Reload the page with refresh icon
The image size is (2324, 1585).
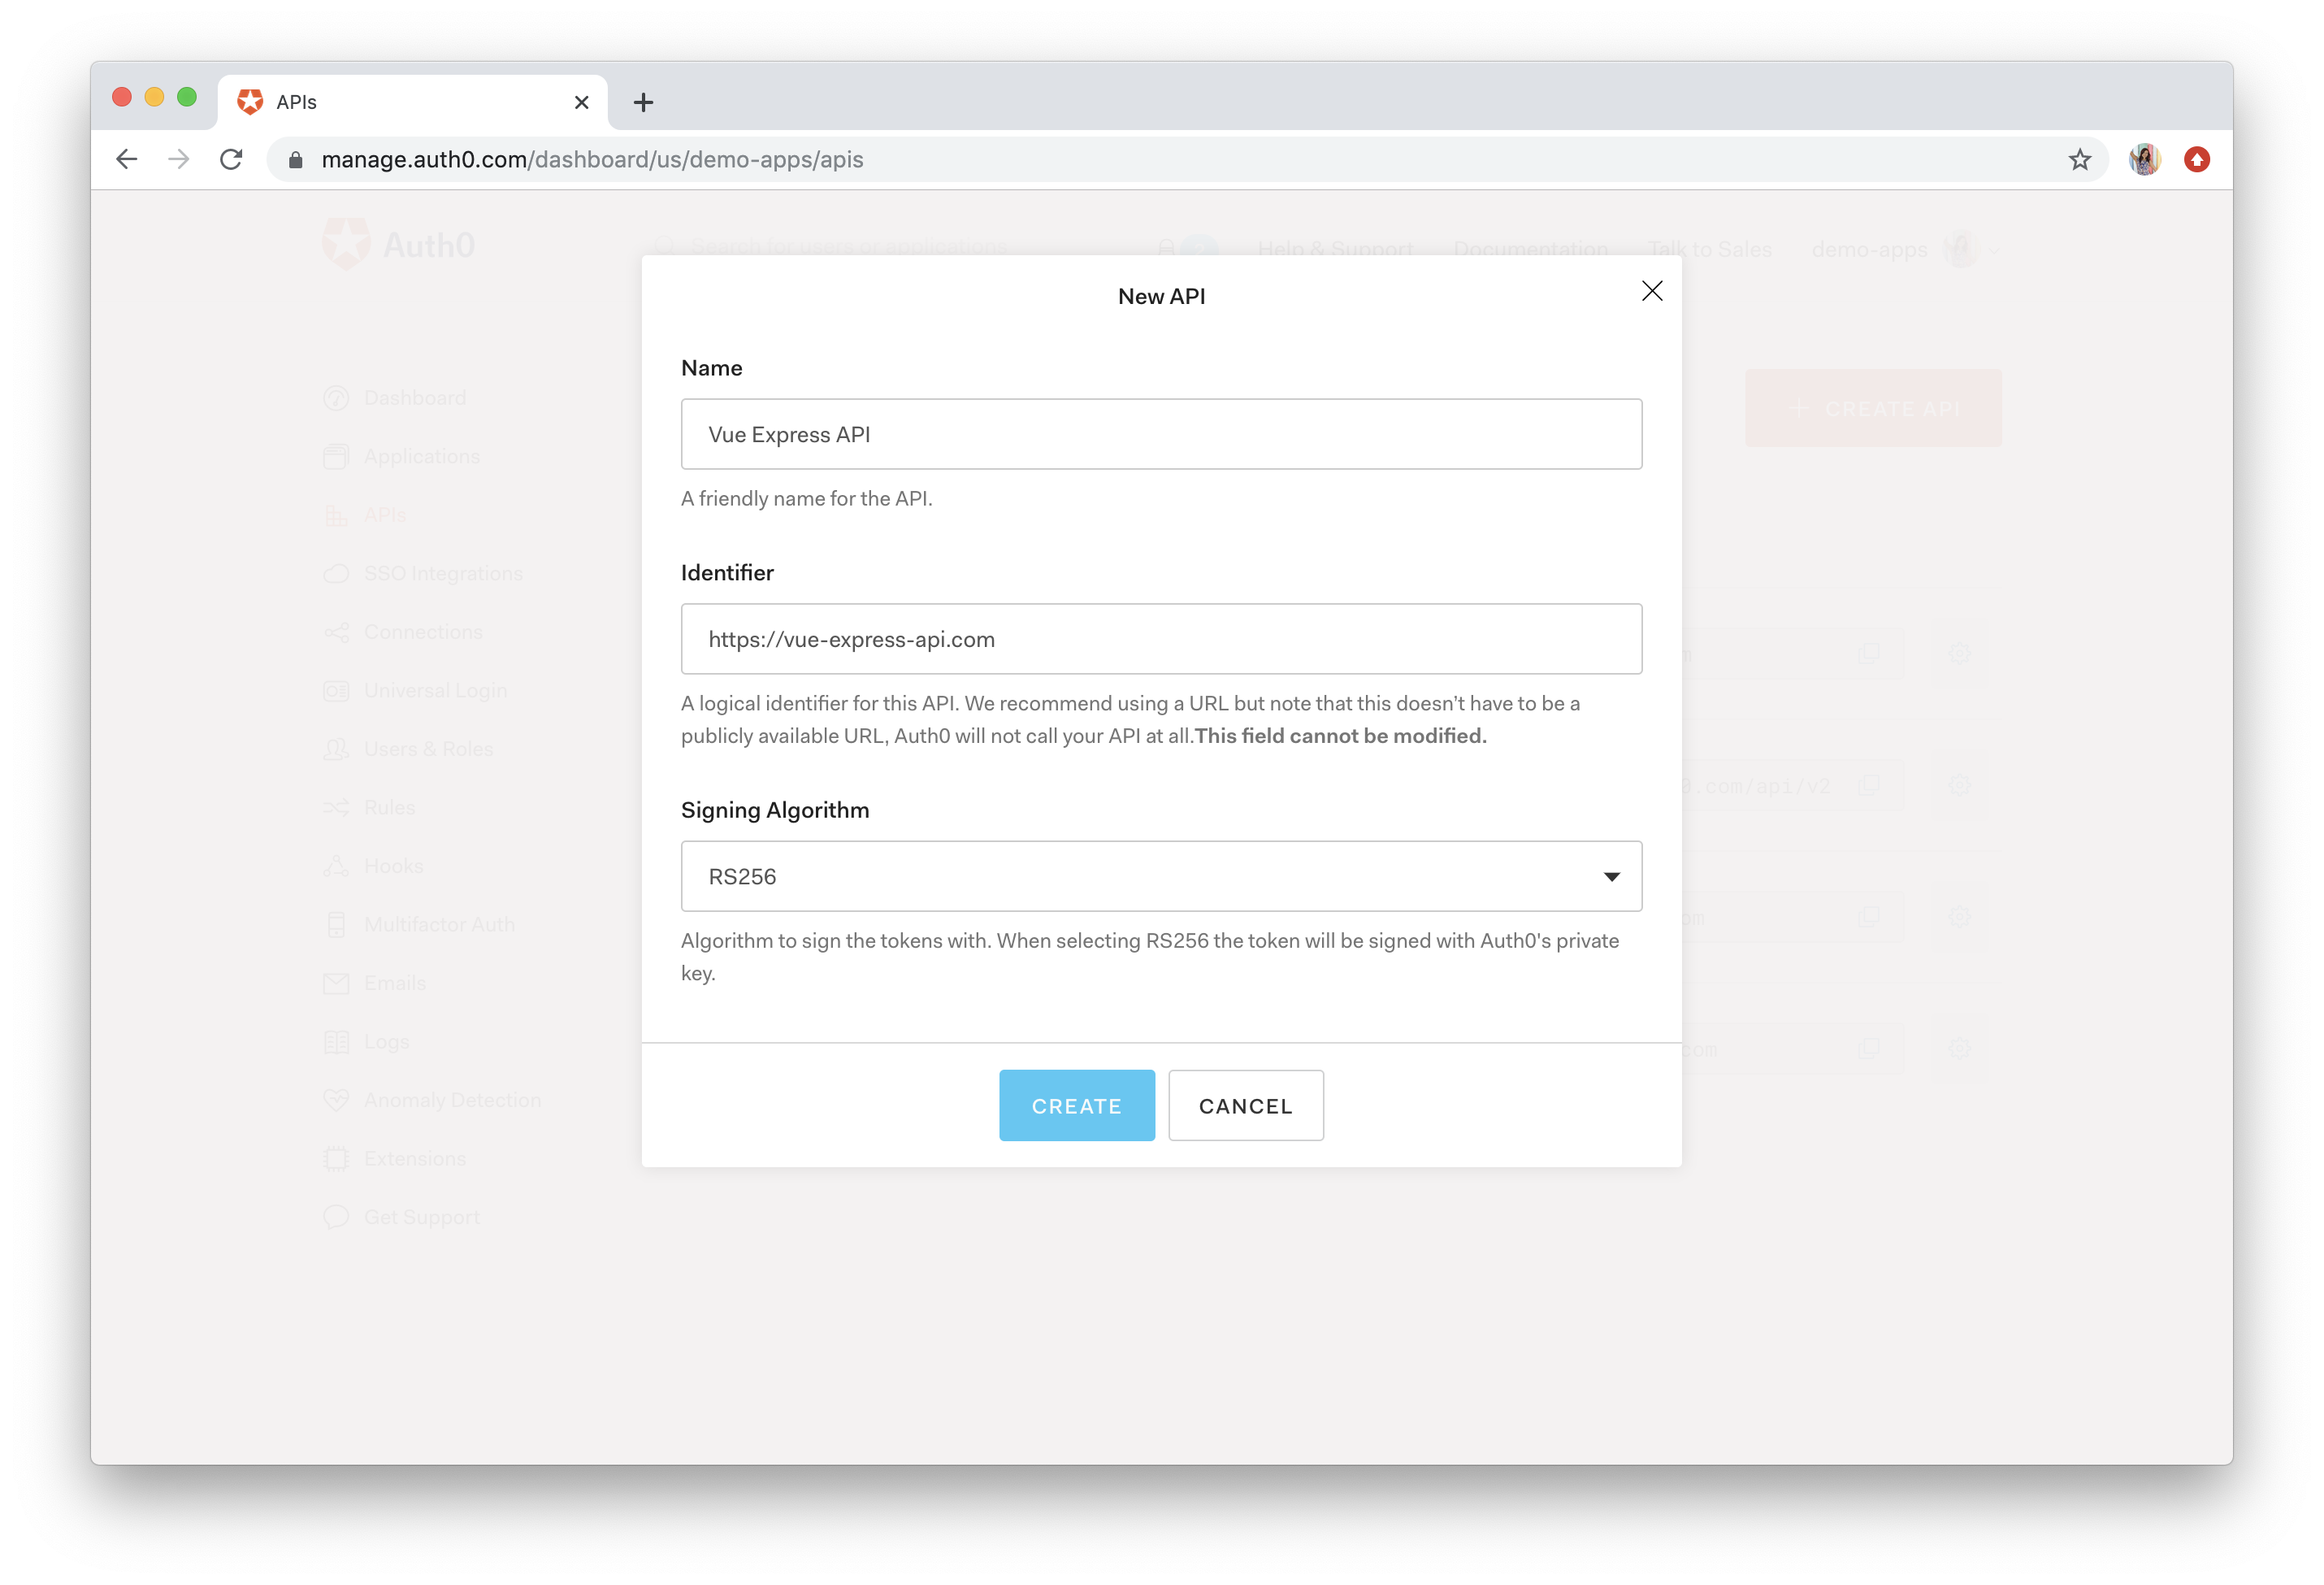click(x=231, y=160)
